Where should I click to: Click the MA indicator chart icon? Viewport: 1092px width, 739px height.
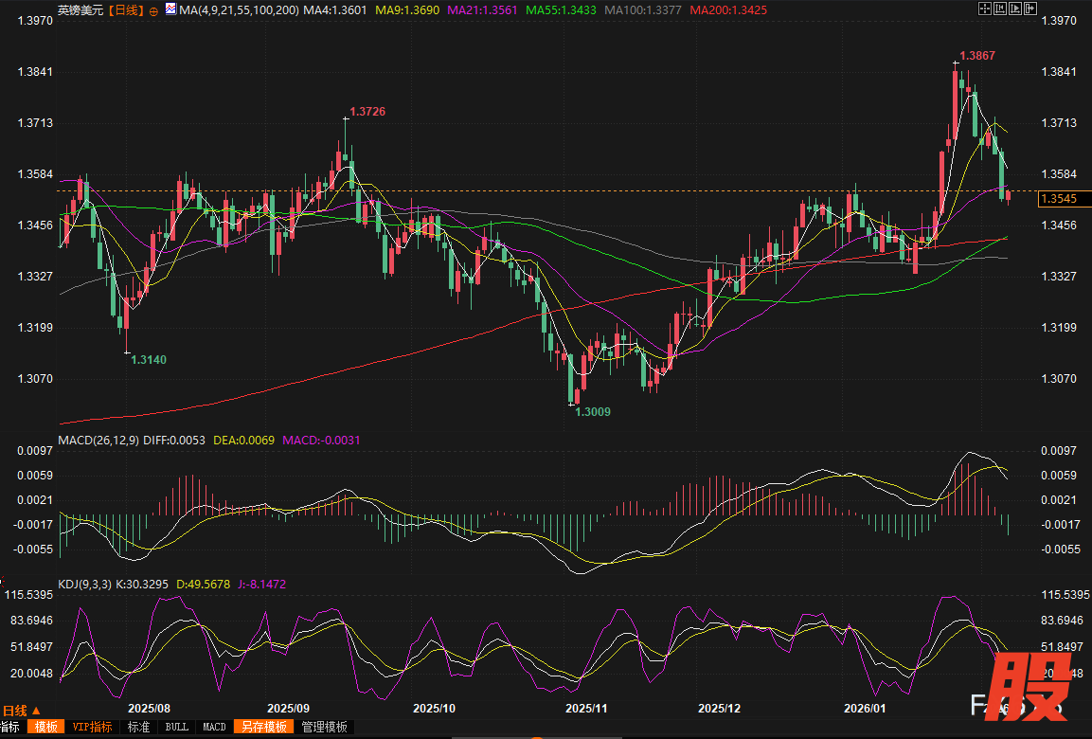pyautogui.click(x=170, y=10)
